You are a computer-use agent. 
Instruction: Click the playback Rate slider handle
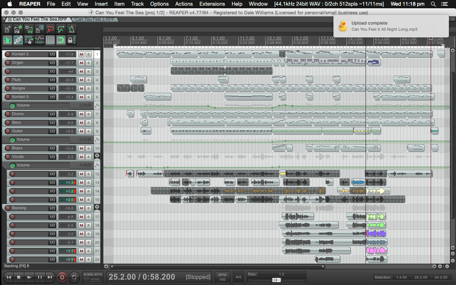(x=276, y=280)
